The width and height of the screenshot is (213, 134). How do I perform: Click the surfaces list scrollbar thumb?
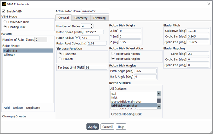[159, 101]
